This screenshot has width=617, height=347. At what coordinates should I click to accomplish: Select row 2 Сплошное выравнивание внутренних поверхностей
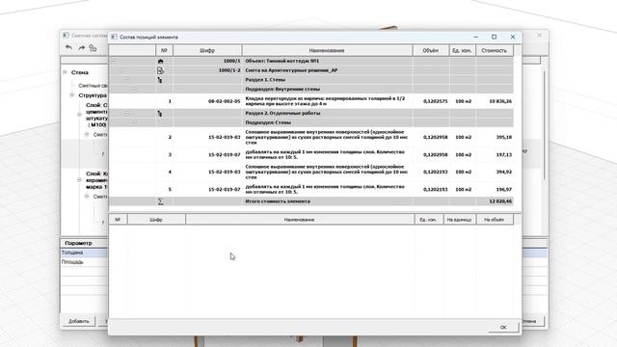310,137
